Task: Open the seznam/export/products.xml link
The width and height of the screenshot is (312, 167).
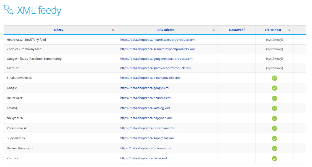Action: pos(158,49)
